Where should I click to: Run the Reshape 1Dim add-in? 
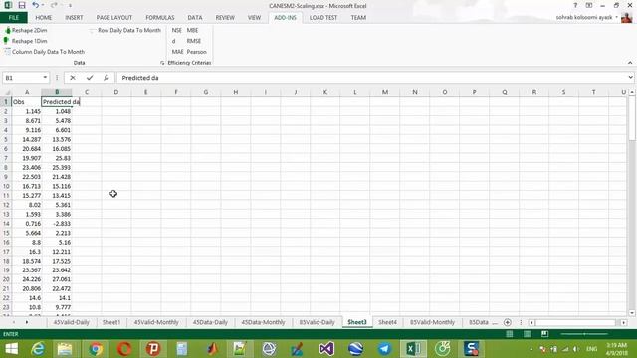click(x=26, y=41)
